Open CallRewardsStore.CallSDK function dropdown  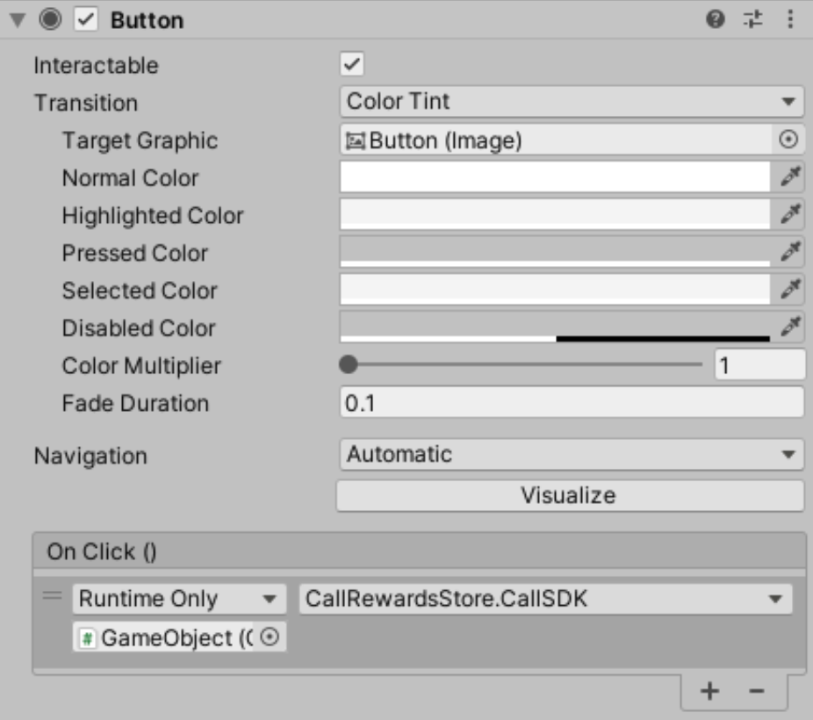coord(545,599)
